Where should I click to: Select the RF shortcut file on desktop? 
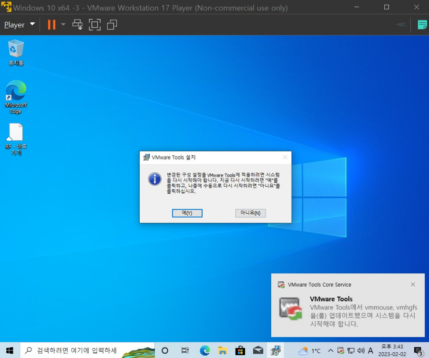[x=16, y=139]
